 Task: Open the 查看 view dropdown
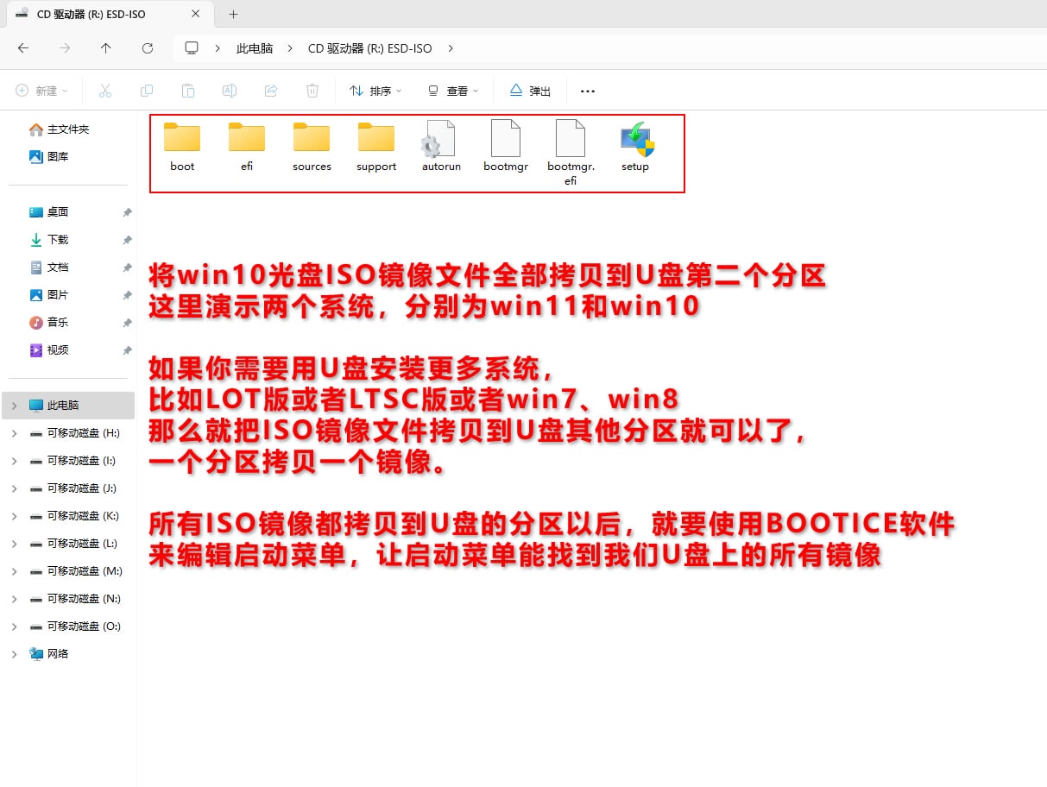tap(453, 91)
